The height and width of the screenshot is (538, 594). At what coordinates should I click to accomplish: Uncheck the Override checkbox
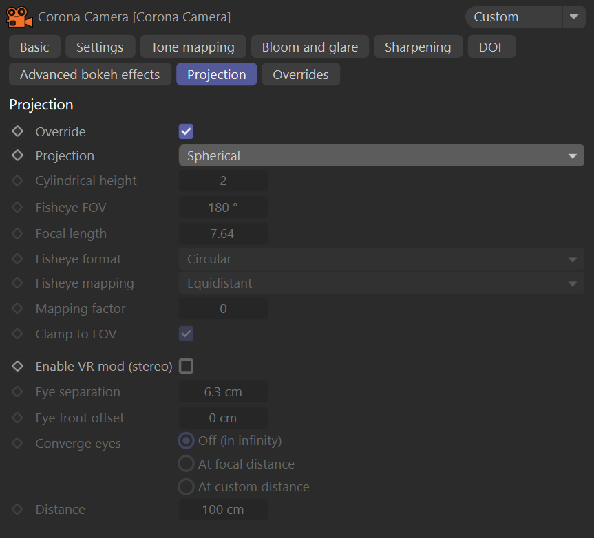pos(186,131)
